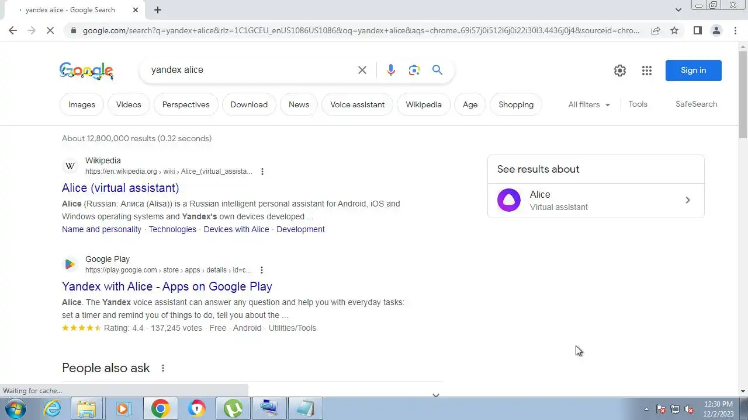Screen dimensions: 748x420
Task: Select the Images filter chip
Action: click(x=82, y=104)
